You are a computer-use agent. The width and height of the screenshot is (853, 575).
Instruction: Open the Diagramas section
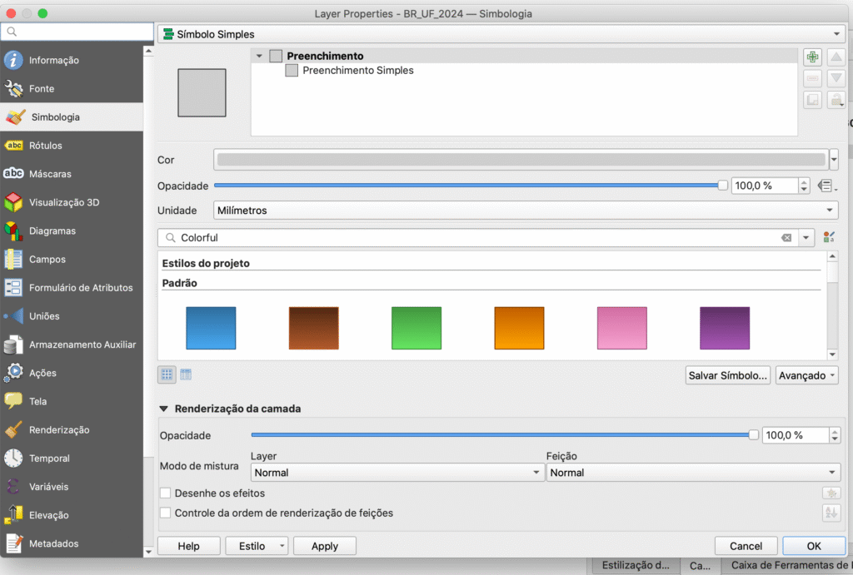click(x=72, y=230)
